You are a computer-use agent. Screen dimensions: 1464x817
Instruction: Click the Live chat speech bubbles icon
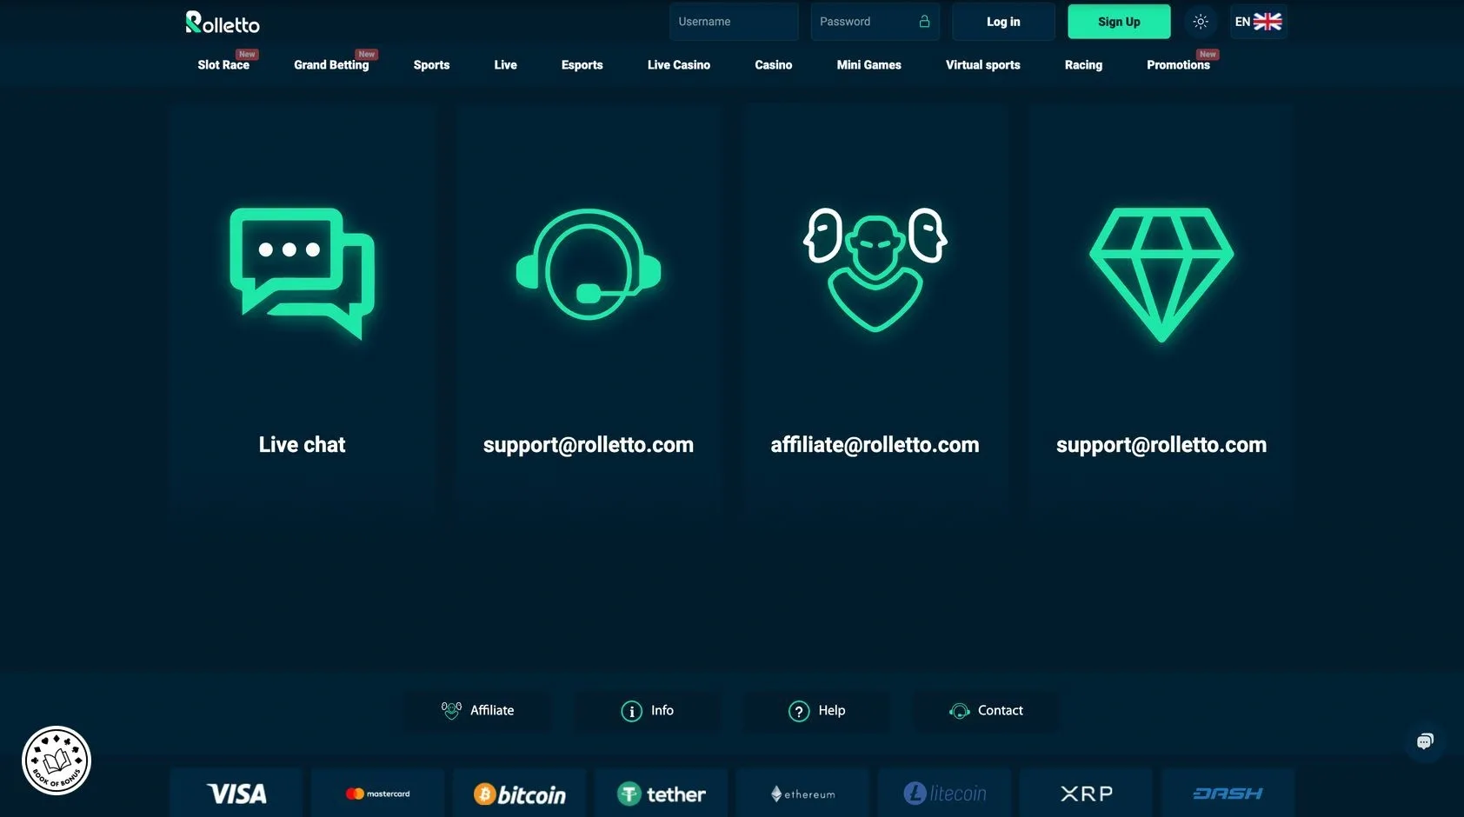(x=302, y=273)
